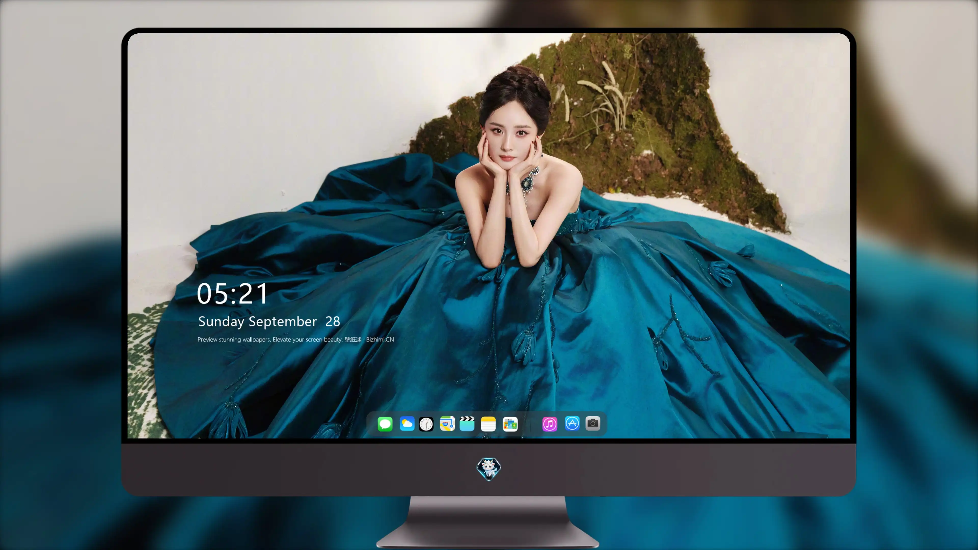Viewport: 978px width, 550px height.
Task: Open the Camera app in dock
Action: pyautogui.click(x=593, y=423)
